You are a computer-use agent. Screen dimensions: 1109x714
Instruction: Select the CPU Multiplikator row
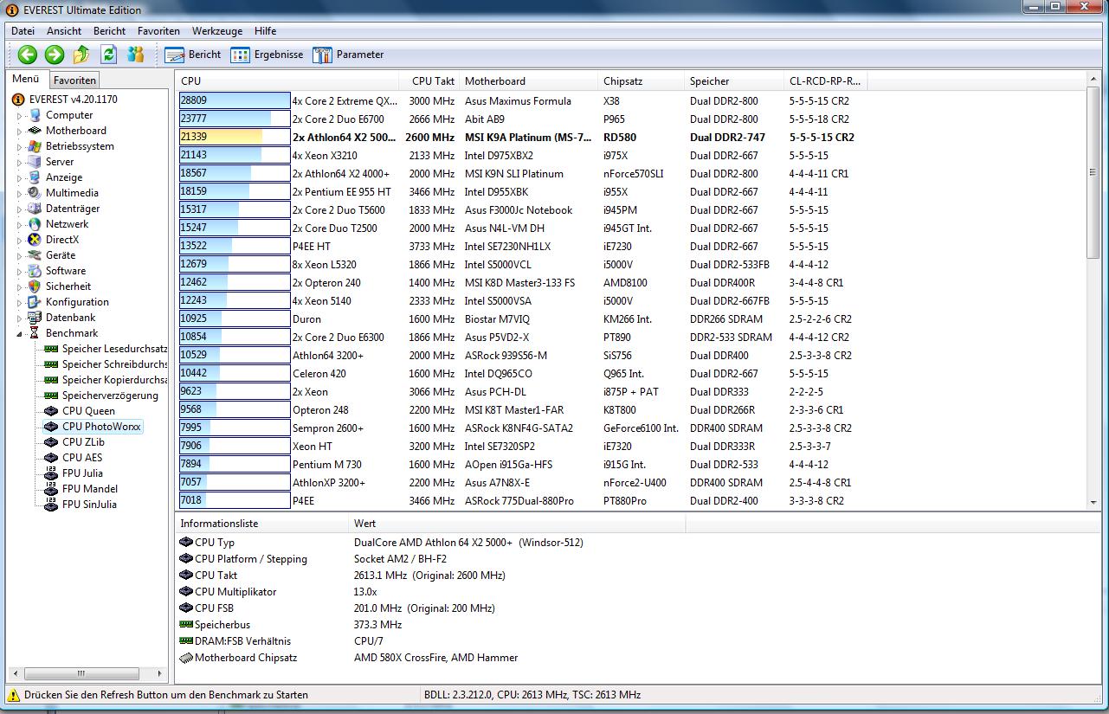click(639, 592)
